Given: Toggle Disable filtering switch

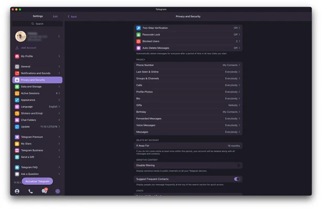Looking at the screenshot, I should pos(237,166).
